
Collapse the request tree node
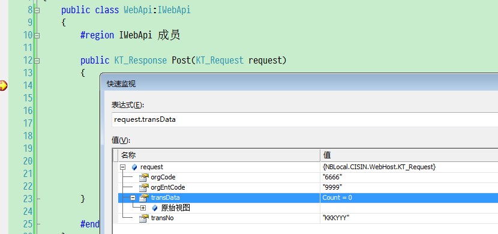[123, 167]
